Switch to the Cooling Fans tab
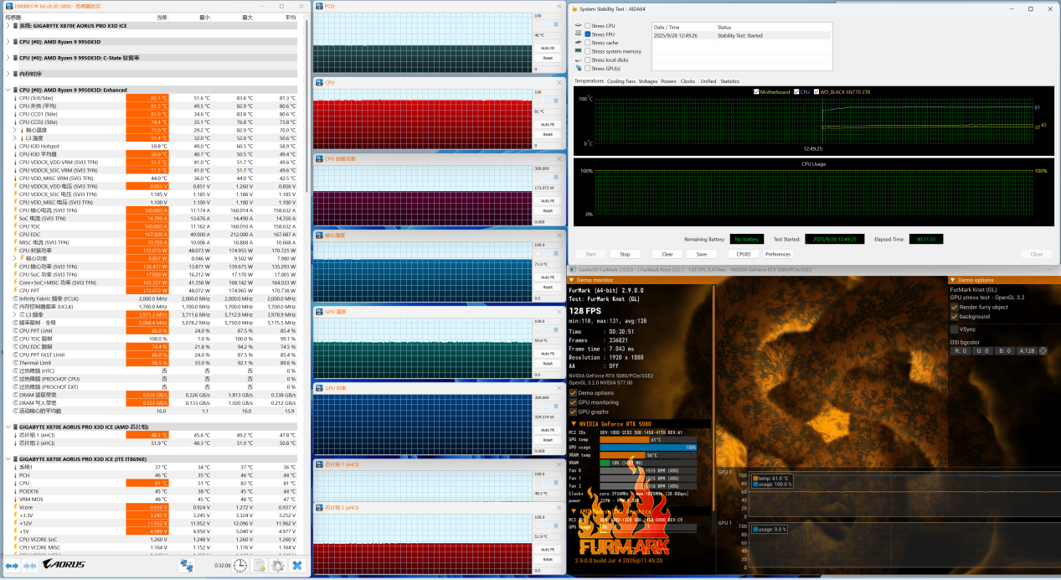Viewport: 1061px width, 580px height. tap(621, 81)
